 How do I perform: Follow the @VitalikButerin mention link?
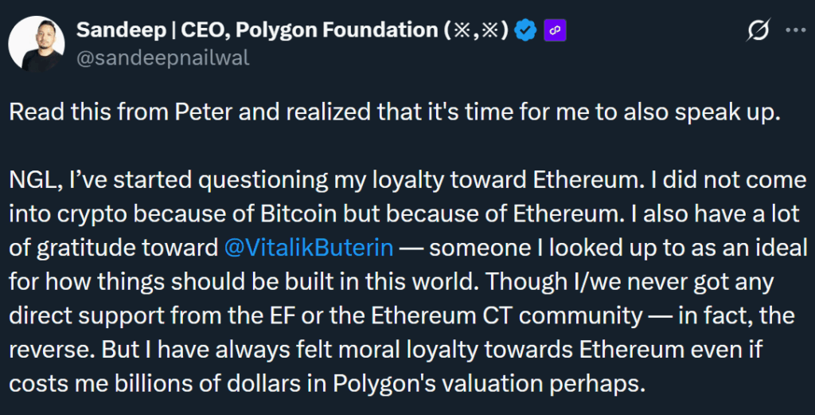click(x=309, y=247)
